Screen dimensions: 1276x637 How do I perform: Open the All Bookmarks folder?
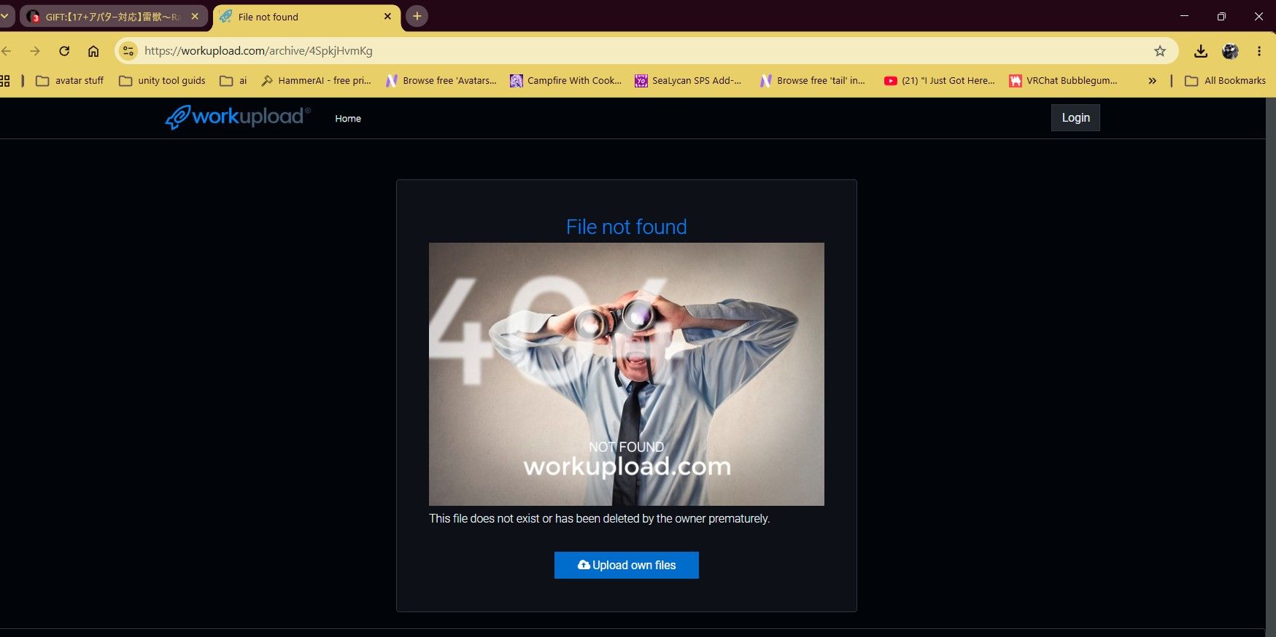point(1226,81)
